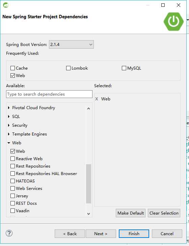Viewport: 189px width, 246px height.
Task: Click the Spring leaf icon in title bar
Action: coord(6,5)
